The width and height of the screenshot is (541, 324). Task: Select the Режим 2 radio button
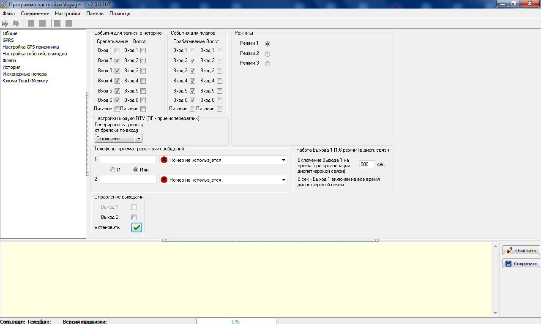tap(267, 54)
